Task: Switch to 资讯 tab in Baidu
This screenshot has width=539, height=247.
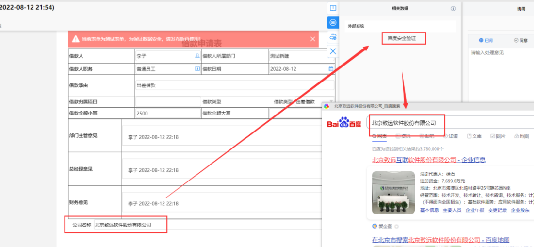Action: click(403, 136)
